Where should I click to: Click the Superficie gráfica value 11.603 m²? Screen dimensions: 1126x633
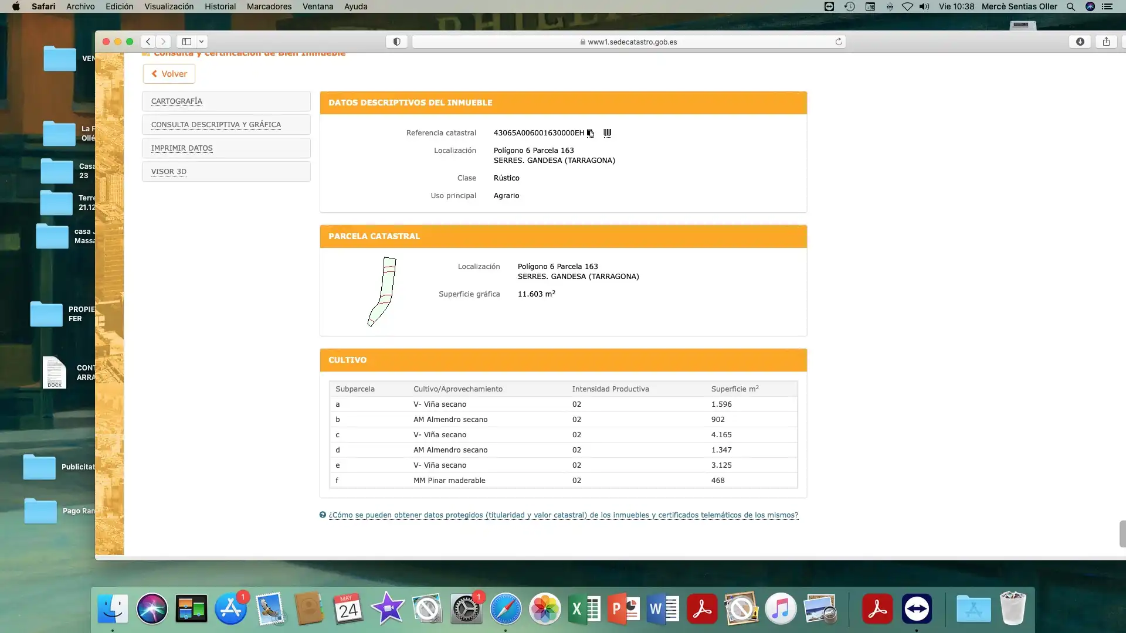536,294
